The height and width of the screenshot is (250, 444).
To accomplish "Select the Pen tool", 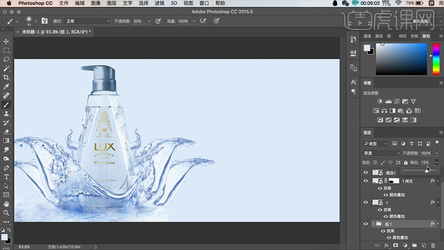I will (6, 168).
